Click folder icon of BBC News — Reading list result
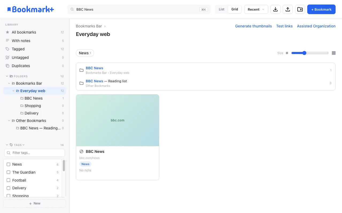 (x=81, y=83)
